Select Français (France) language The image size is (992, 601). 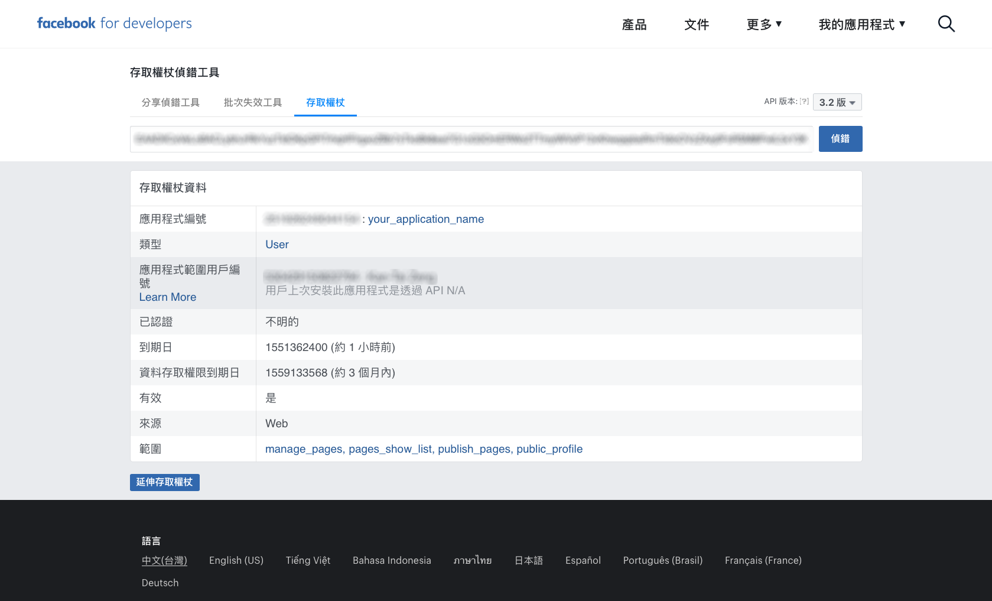click(763, 560)
